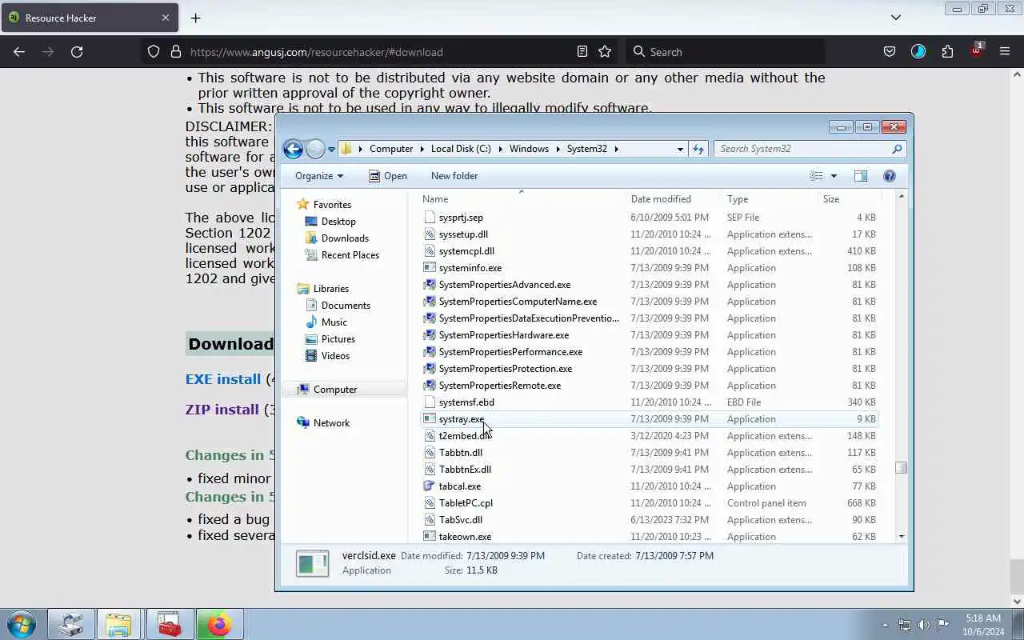
Task: Select the systemsf.ebd file icon
Action: (x=430, y=402)
